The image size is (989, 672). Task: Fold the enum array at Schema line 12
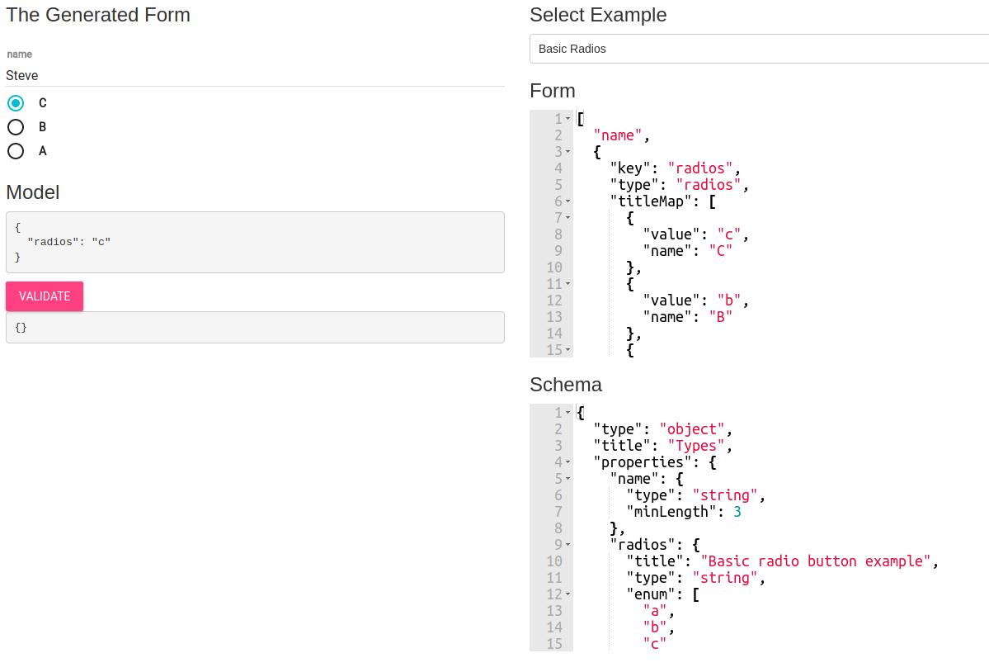[568, 594]
